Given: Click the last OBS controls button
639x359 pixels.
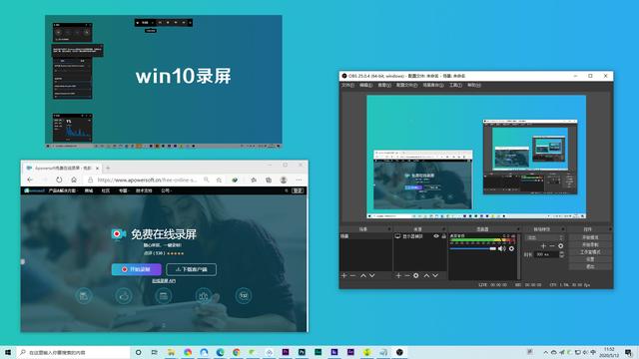Looking at the screenshot, I should pos(590,266).
